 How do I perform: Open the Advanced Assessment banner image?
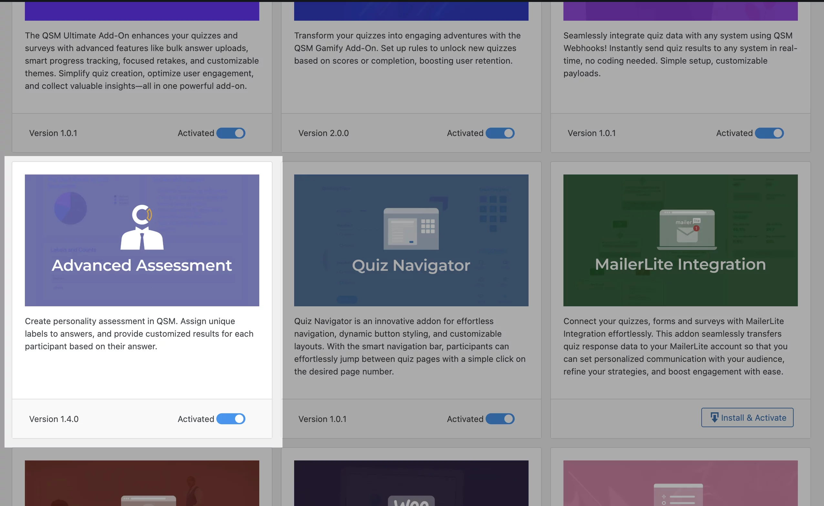pos(142,240)
